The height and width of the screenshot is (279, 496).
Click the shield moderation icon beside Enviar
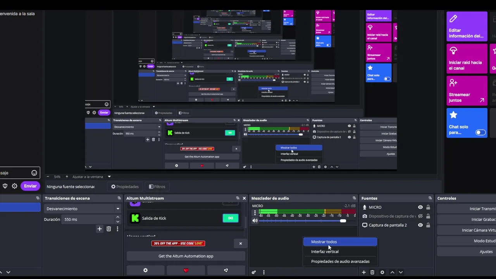click(5, 186)
